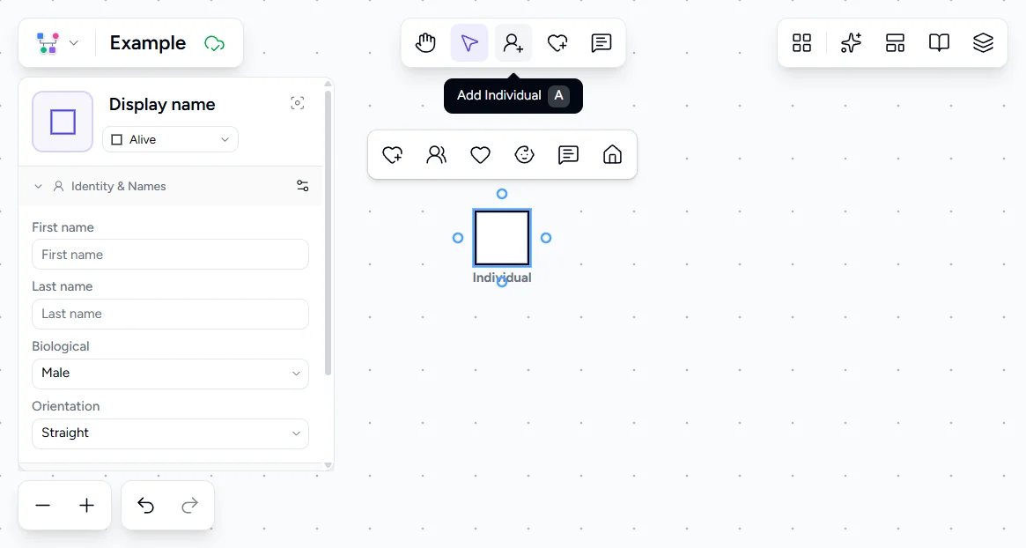Click the Individual label under the node

coord(502,278)
